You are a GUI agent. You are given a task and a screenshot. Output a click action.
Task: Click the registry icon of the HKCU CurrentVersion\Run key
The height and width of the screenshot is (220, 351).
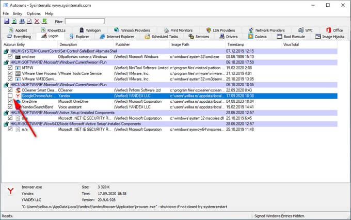point(6,85)
